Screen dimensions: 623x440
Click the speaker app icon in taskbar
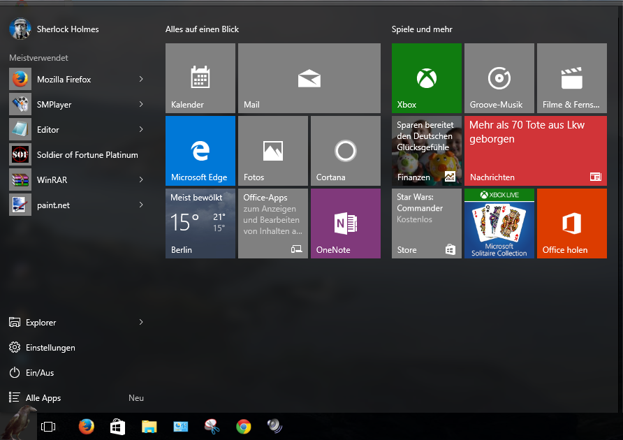pyautogui.click(x=274, y=426)
